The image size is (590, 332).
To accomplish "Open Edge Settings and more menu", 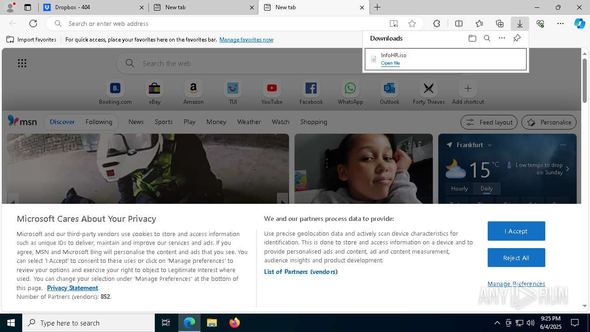I will [x=560, y=24].
